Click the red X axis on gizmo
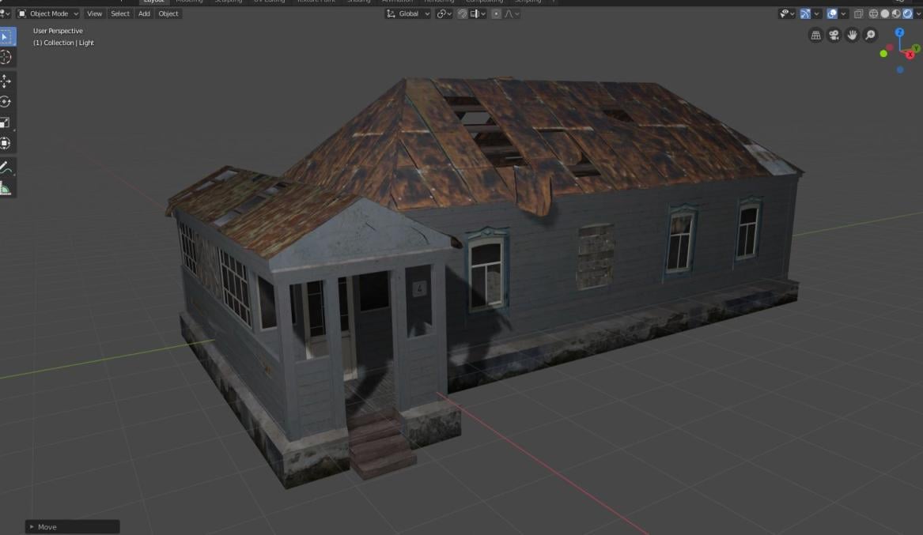This screenshot has height=535, width=923. pos(910,55)
